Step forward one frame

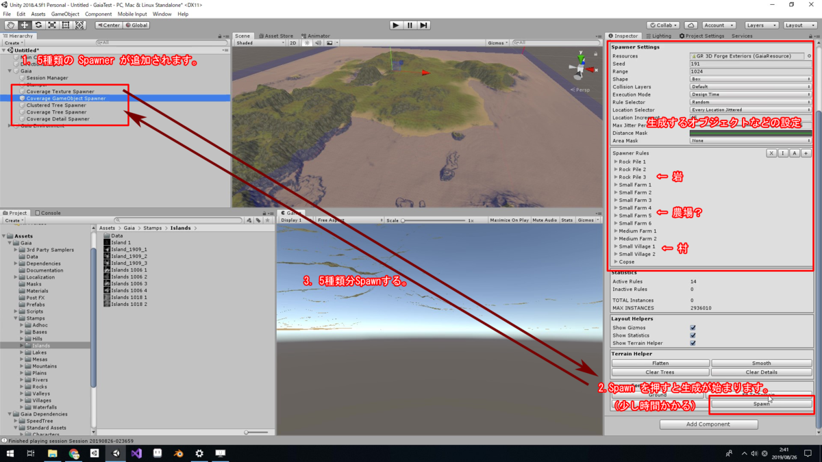coord(424,25)
